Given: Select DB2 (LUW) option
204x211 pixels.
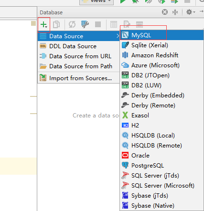Looking at the screenshot, I should pos(161,85).
